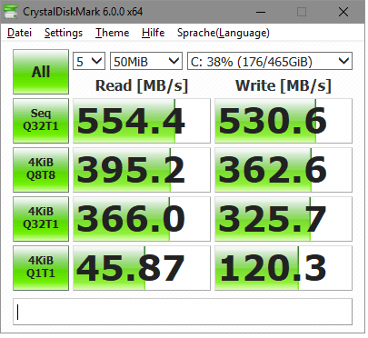Minimize the CrystalDiskMark window
The width and height of the screenshot is (368, 338).
point(261,12)
